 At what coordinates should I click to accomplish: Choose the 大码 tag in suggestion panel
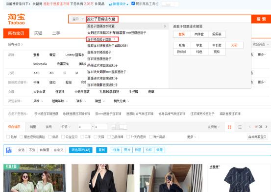(234, 45)
